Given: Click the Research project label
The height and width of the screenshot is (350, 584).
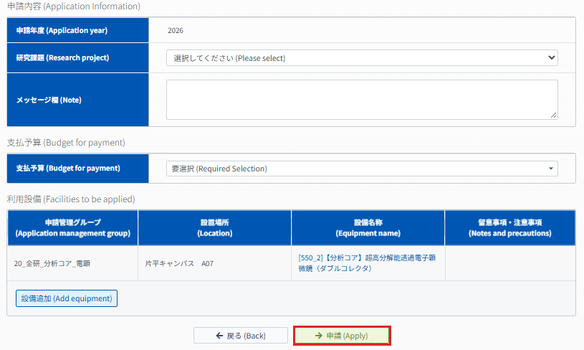Looking at the screenshot, I should (62, 58).
